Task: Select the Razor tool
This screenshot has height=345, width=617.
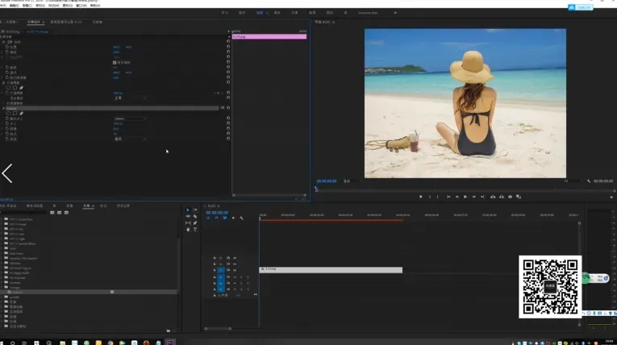Action: (195, 217)
